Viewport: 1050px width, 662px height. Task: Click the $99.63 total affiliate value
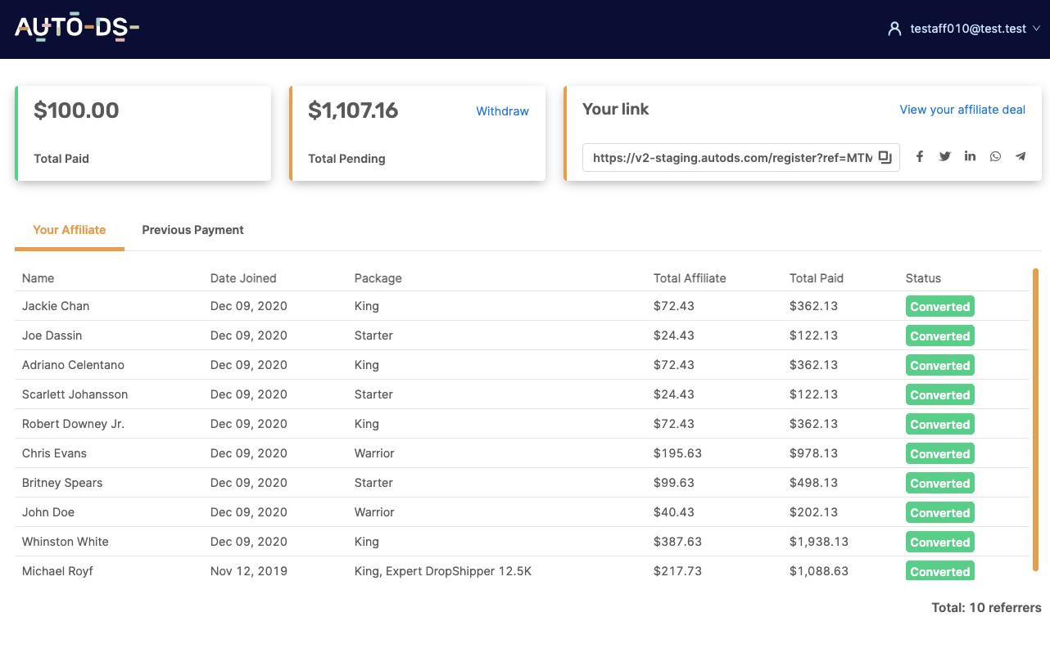tap(674, 483)
